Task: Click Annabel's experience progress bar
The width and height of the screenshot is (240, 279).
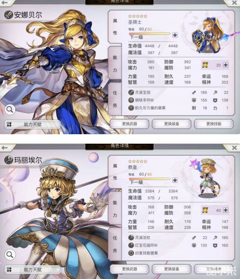Action: 150,34
